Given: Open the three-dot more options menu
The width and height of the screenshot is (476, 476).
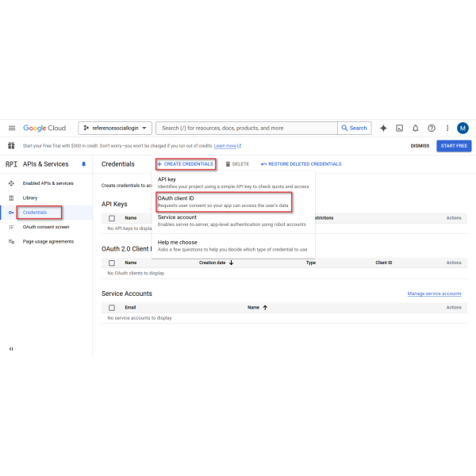Looking at the screenshot, I should pos(447,128).
